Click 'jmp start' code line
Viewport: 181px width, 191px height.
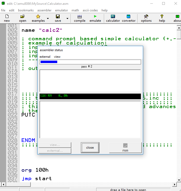[37, 179]
